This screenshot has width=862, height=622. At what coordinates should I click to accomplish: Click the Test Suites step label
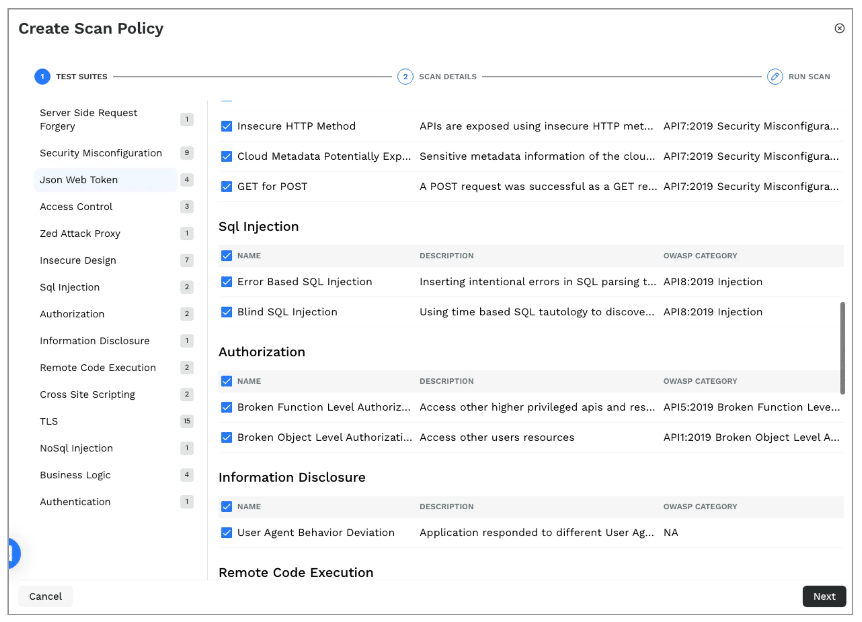(x=82, y=77)
